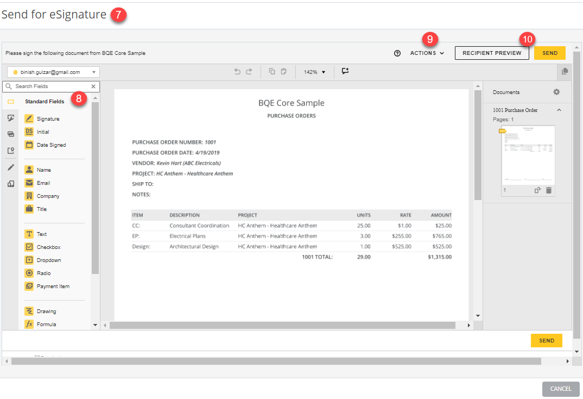This screenshot has width=583, height=399.
Task: Open the ACTIONS dropdown menu
Action: point(427,53)
